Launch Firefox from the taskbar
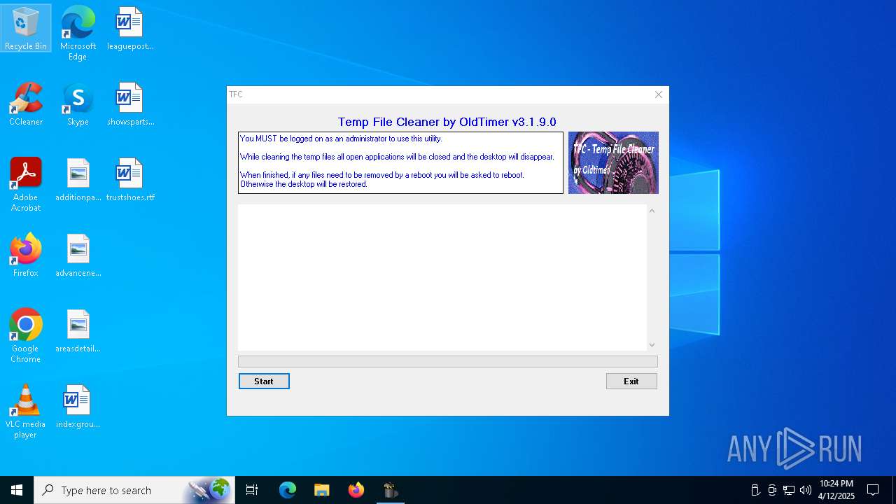Image resolution: width=896 pixels, height=504 pixels. pos(356,490)
